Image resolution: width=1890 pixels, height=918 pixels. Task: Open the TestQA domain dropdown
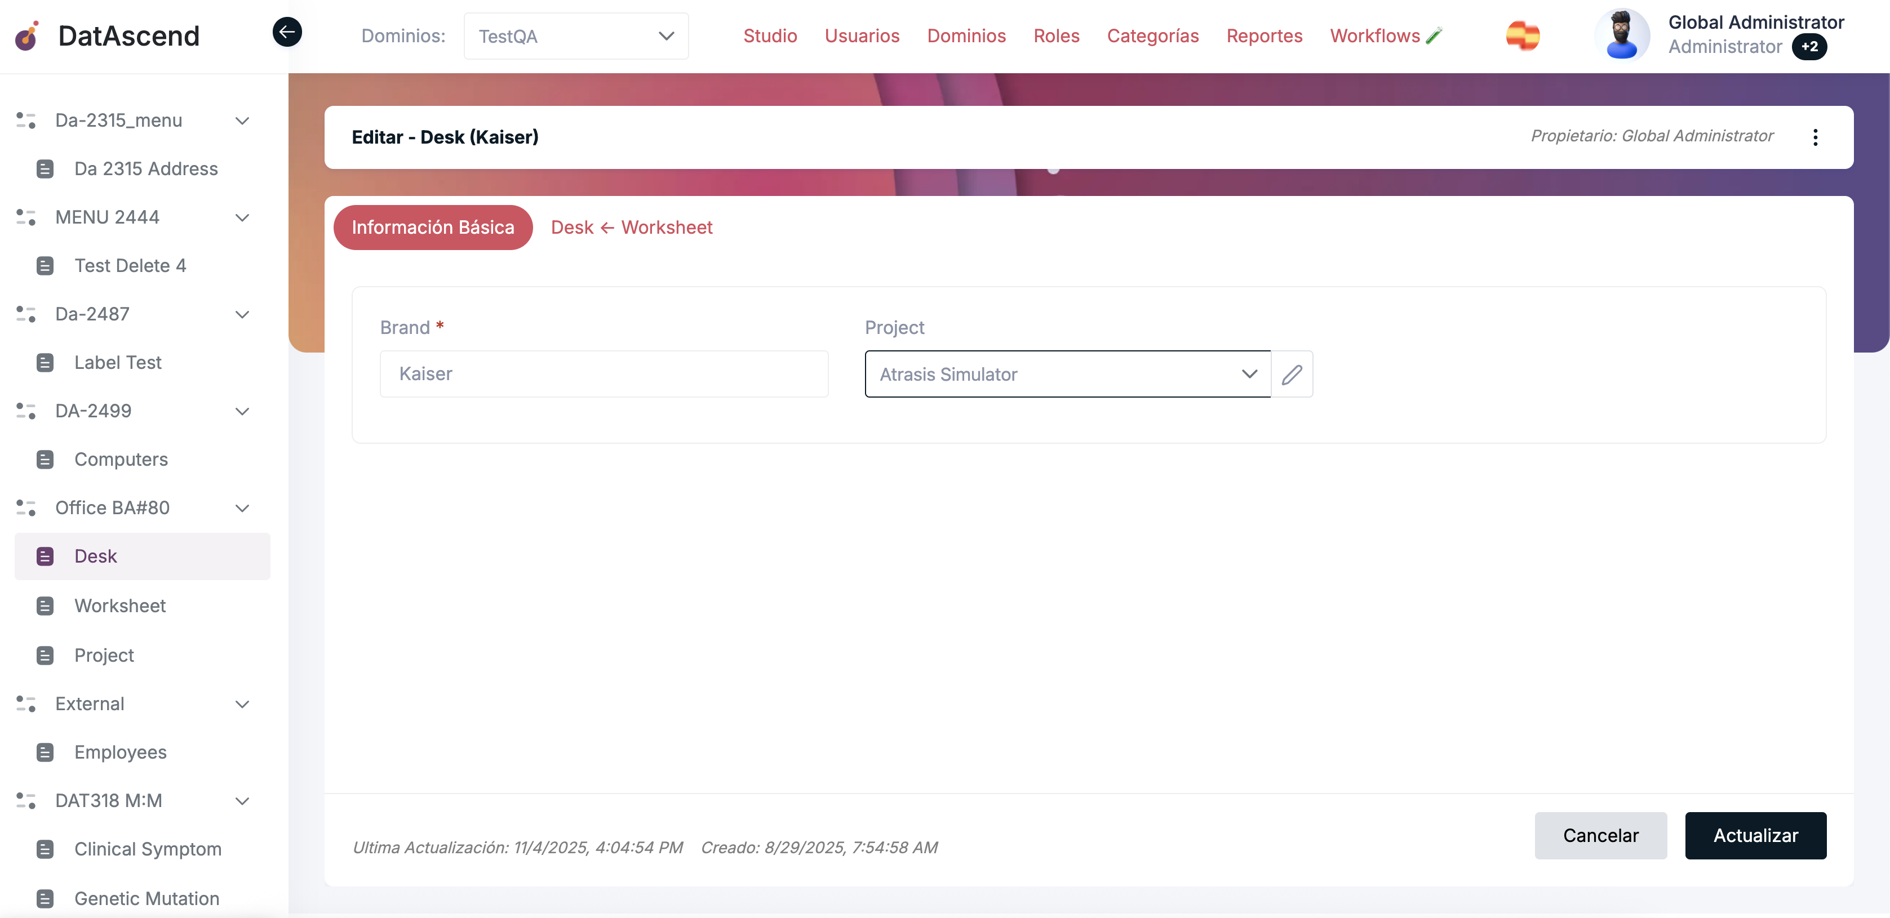[576, 36]
